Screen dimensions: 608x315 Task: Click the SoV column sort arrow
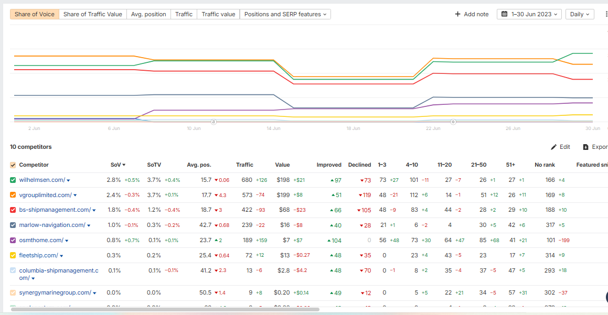coord(124,165)
